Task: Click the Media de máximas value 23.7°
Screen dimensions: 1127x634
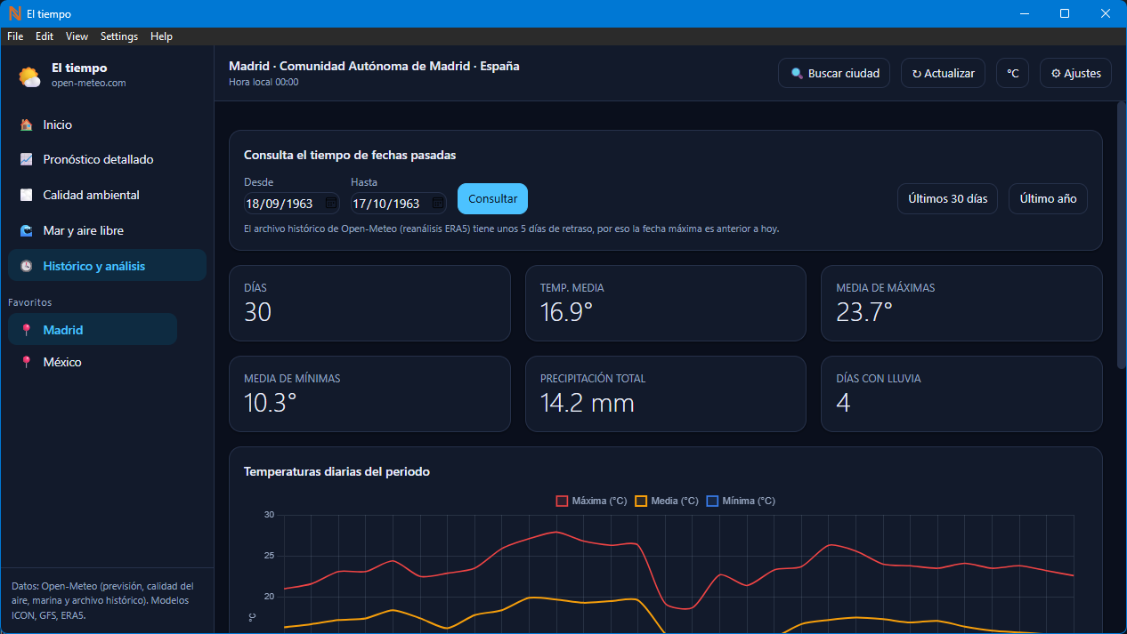Action: point(863,312)
